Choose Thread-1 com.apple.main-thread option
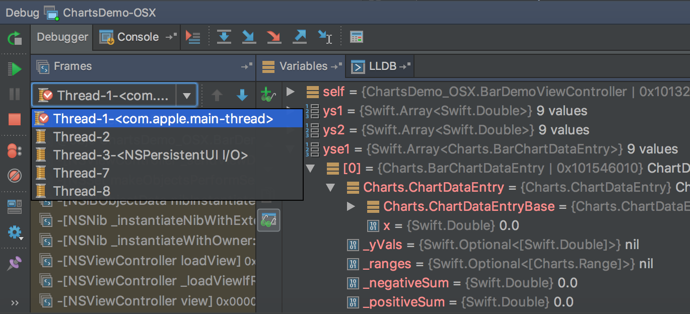 pos(168,119)
